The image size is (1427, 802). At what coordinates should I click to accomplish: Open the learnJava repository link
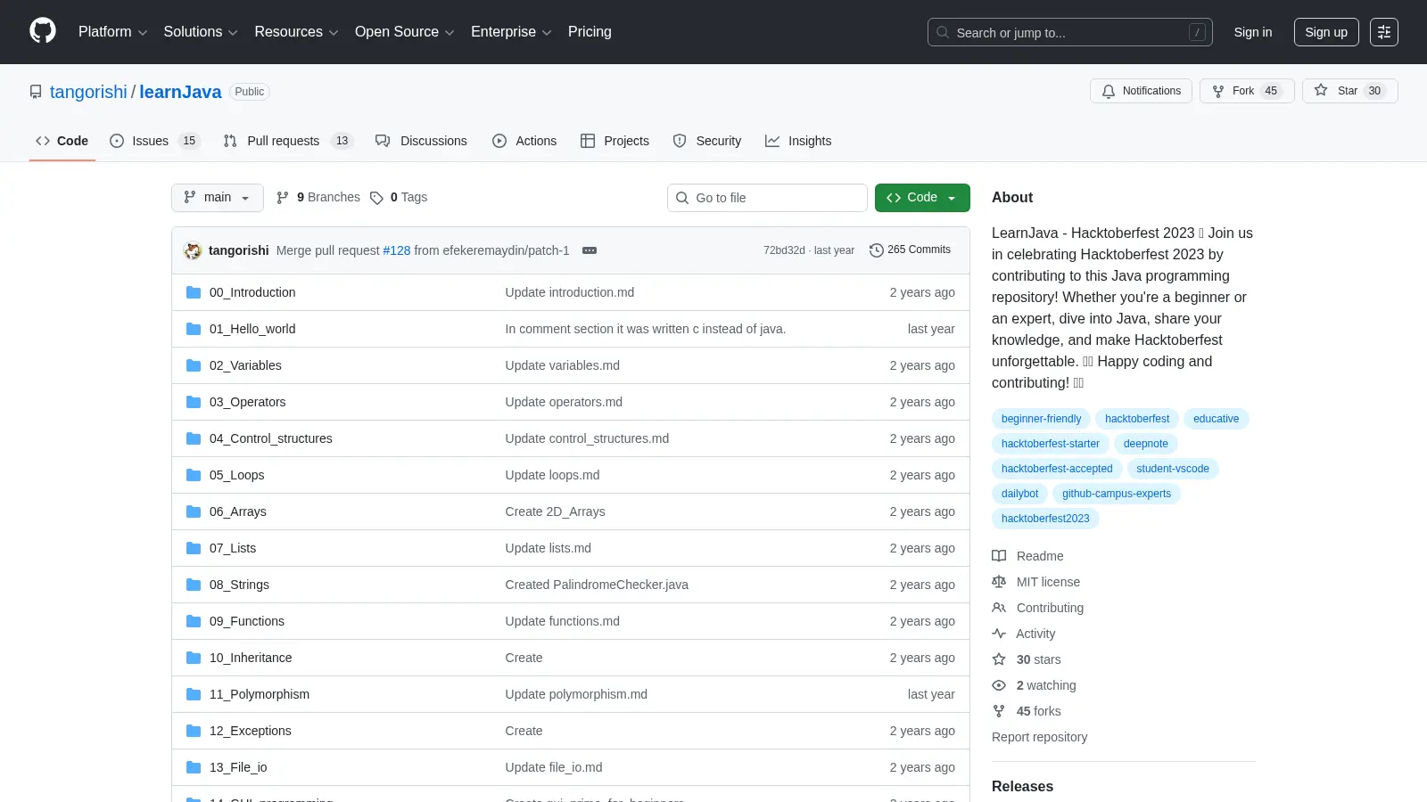coord(180,92)
